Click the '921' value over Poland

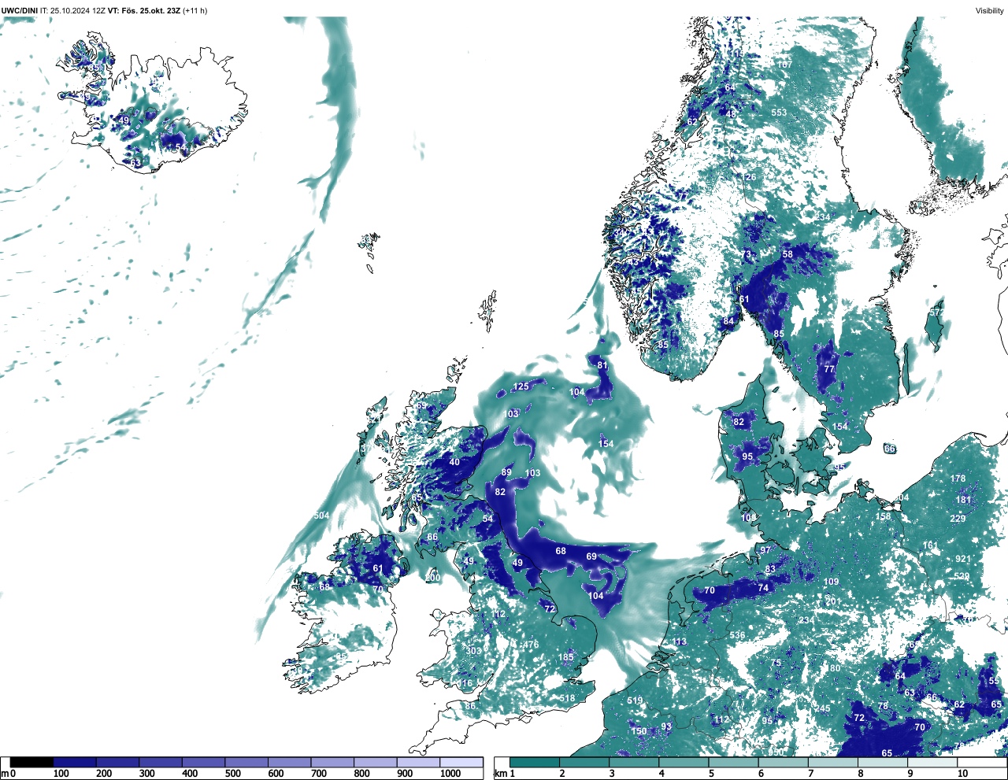coord(963,559)
